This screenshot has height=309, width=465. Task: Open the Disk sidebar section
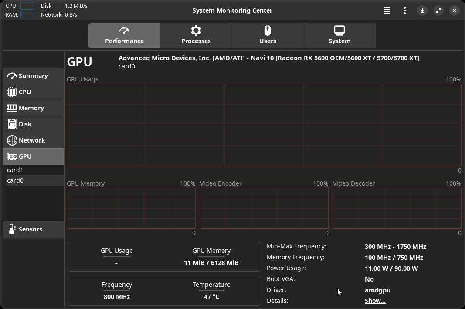click(33, 124)
